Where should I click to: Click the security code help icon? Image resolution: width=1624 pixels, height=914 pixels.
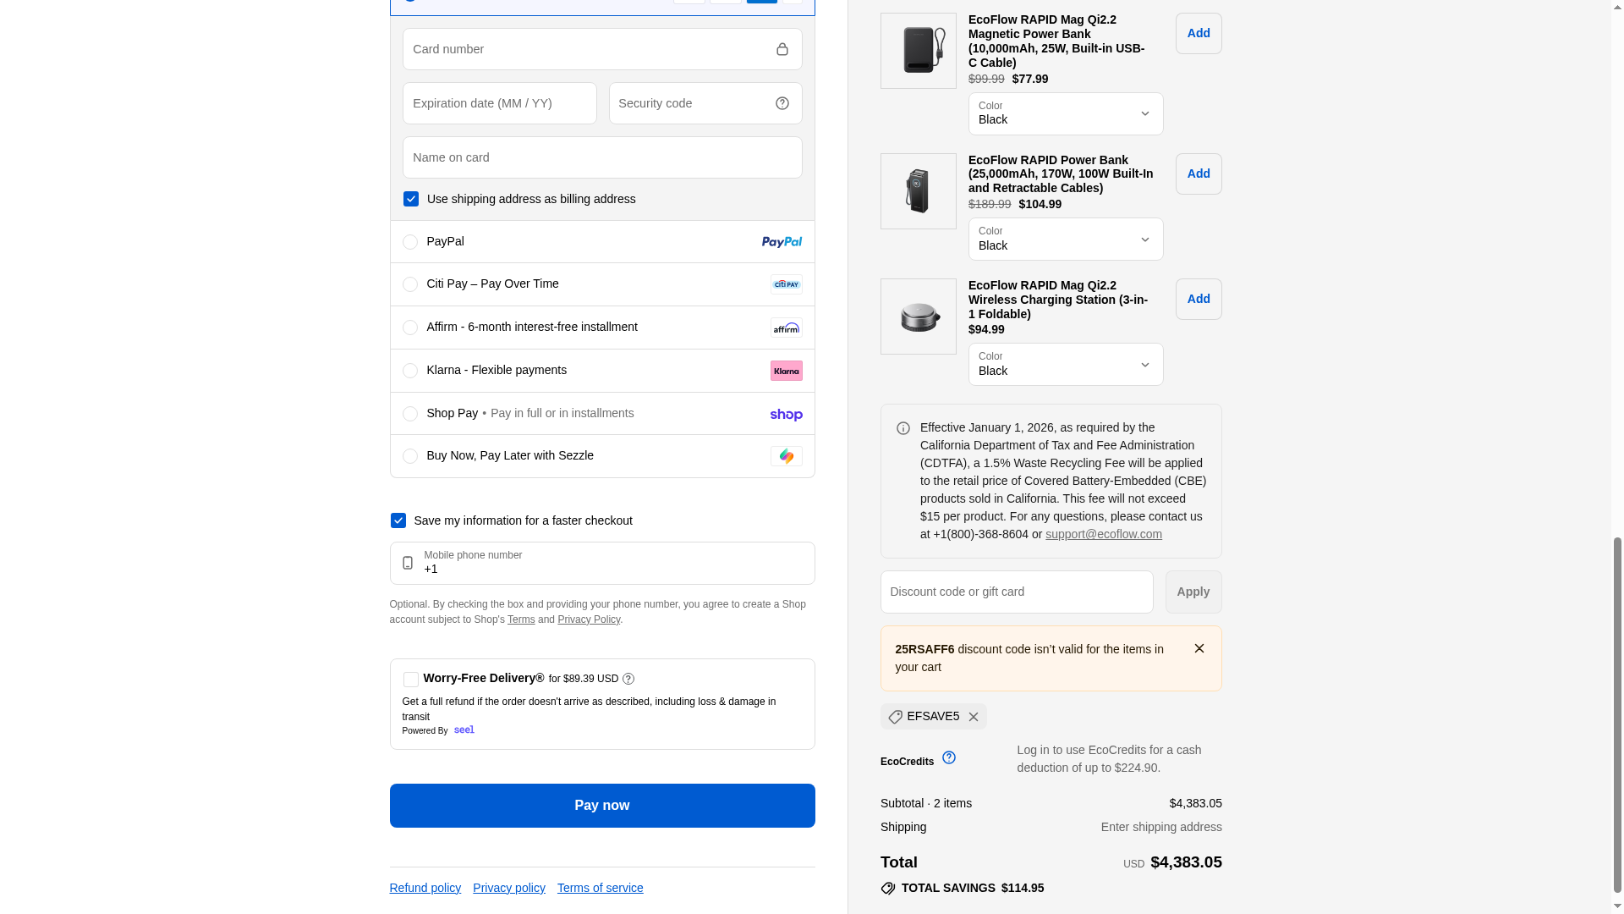point(782,103)
